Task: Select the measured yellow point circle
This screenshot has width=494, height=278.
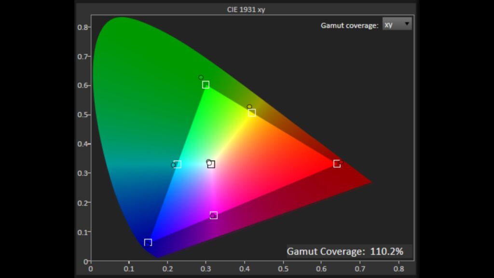Action: 249,107
